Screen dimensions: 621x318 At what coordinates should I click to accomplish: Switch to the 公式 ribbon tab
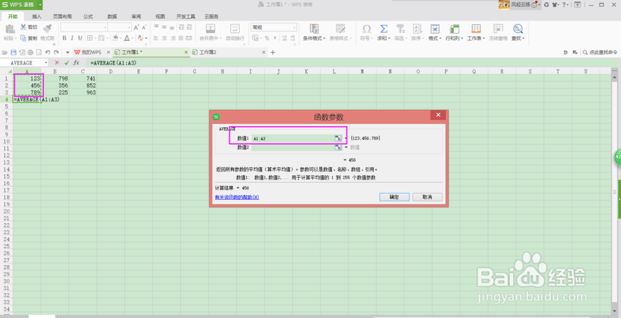point(88,17)
